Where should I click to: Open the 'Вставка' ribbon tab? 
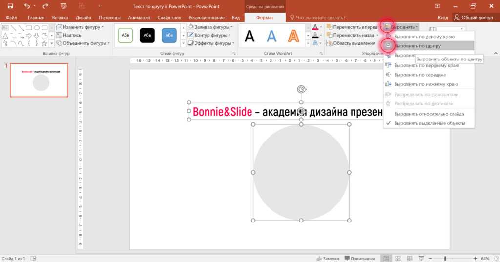coord(59,17)
